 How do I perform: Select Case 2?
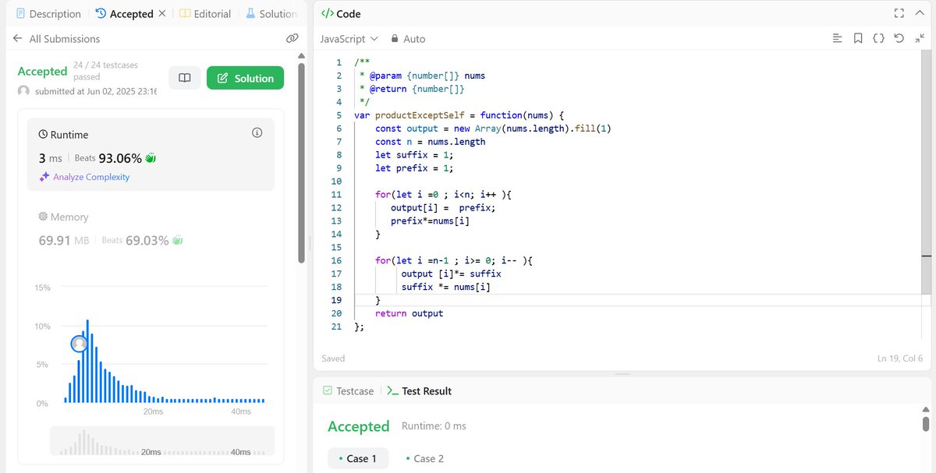424,458
